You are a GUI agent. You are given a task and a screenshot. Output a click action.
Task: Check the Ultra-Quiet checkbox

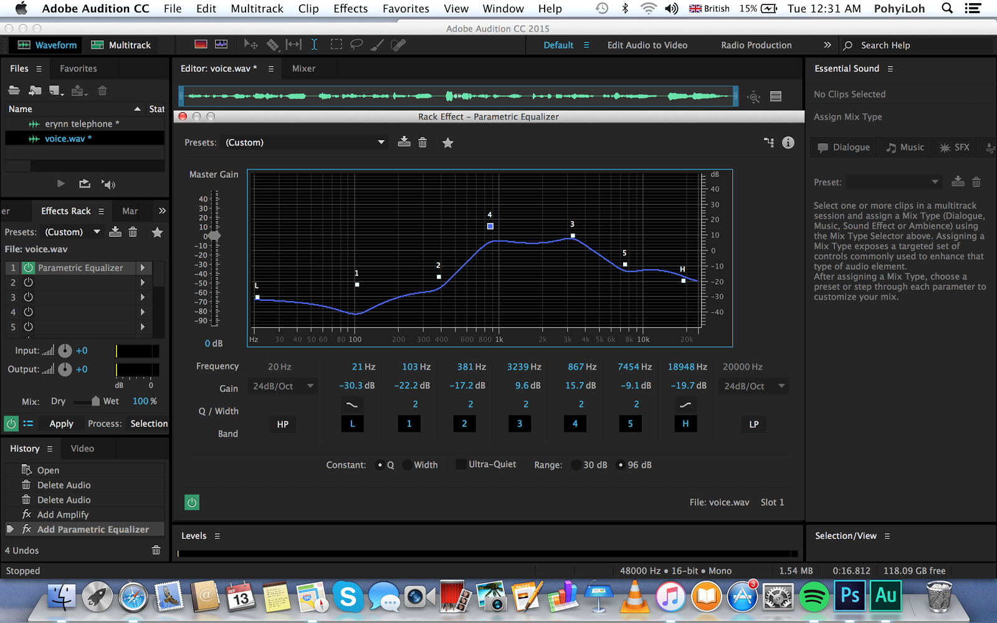coord(461,464)
